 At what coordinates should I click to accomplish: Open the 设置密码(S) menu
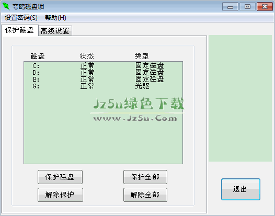(21, 18)
